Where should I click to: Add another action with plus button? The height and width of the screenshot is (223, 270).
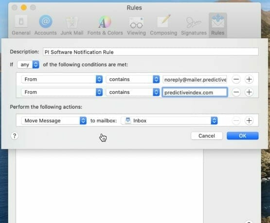pyautogui.click(x=249, y=120)
